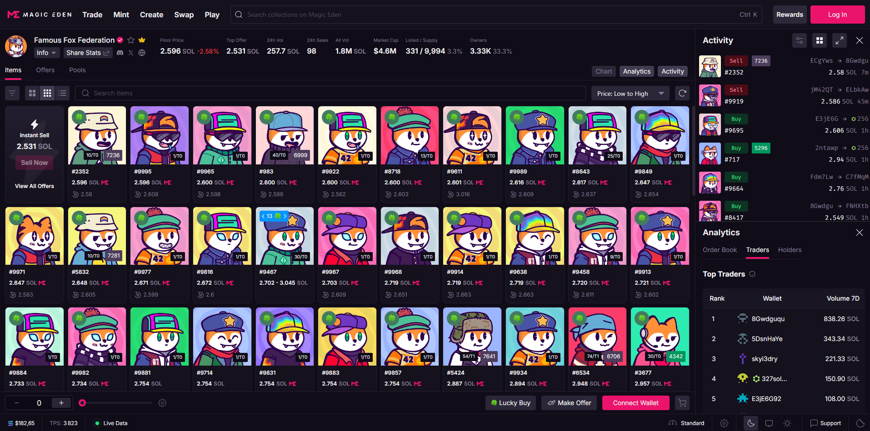Open the collection's Discord link

coord(120,53)
